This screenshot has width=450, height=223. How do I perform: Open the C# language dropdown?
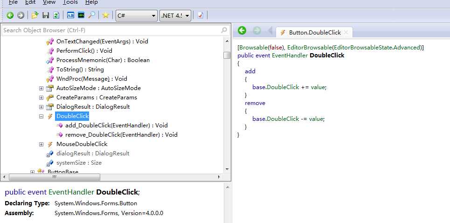tap(137, 15)
